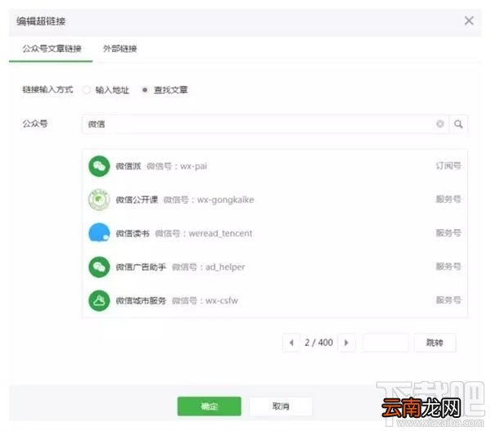Select the 微信读书 account name
Screen dimensions: 491x431
pyautogui.click(x=133, y=234)
